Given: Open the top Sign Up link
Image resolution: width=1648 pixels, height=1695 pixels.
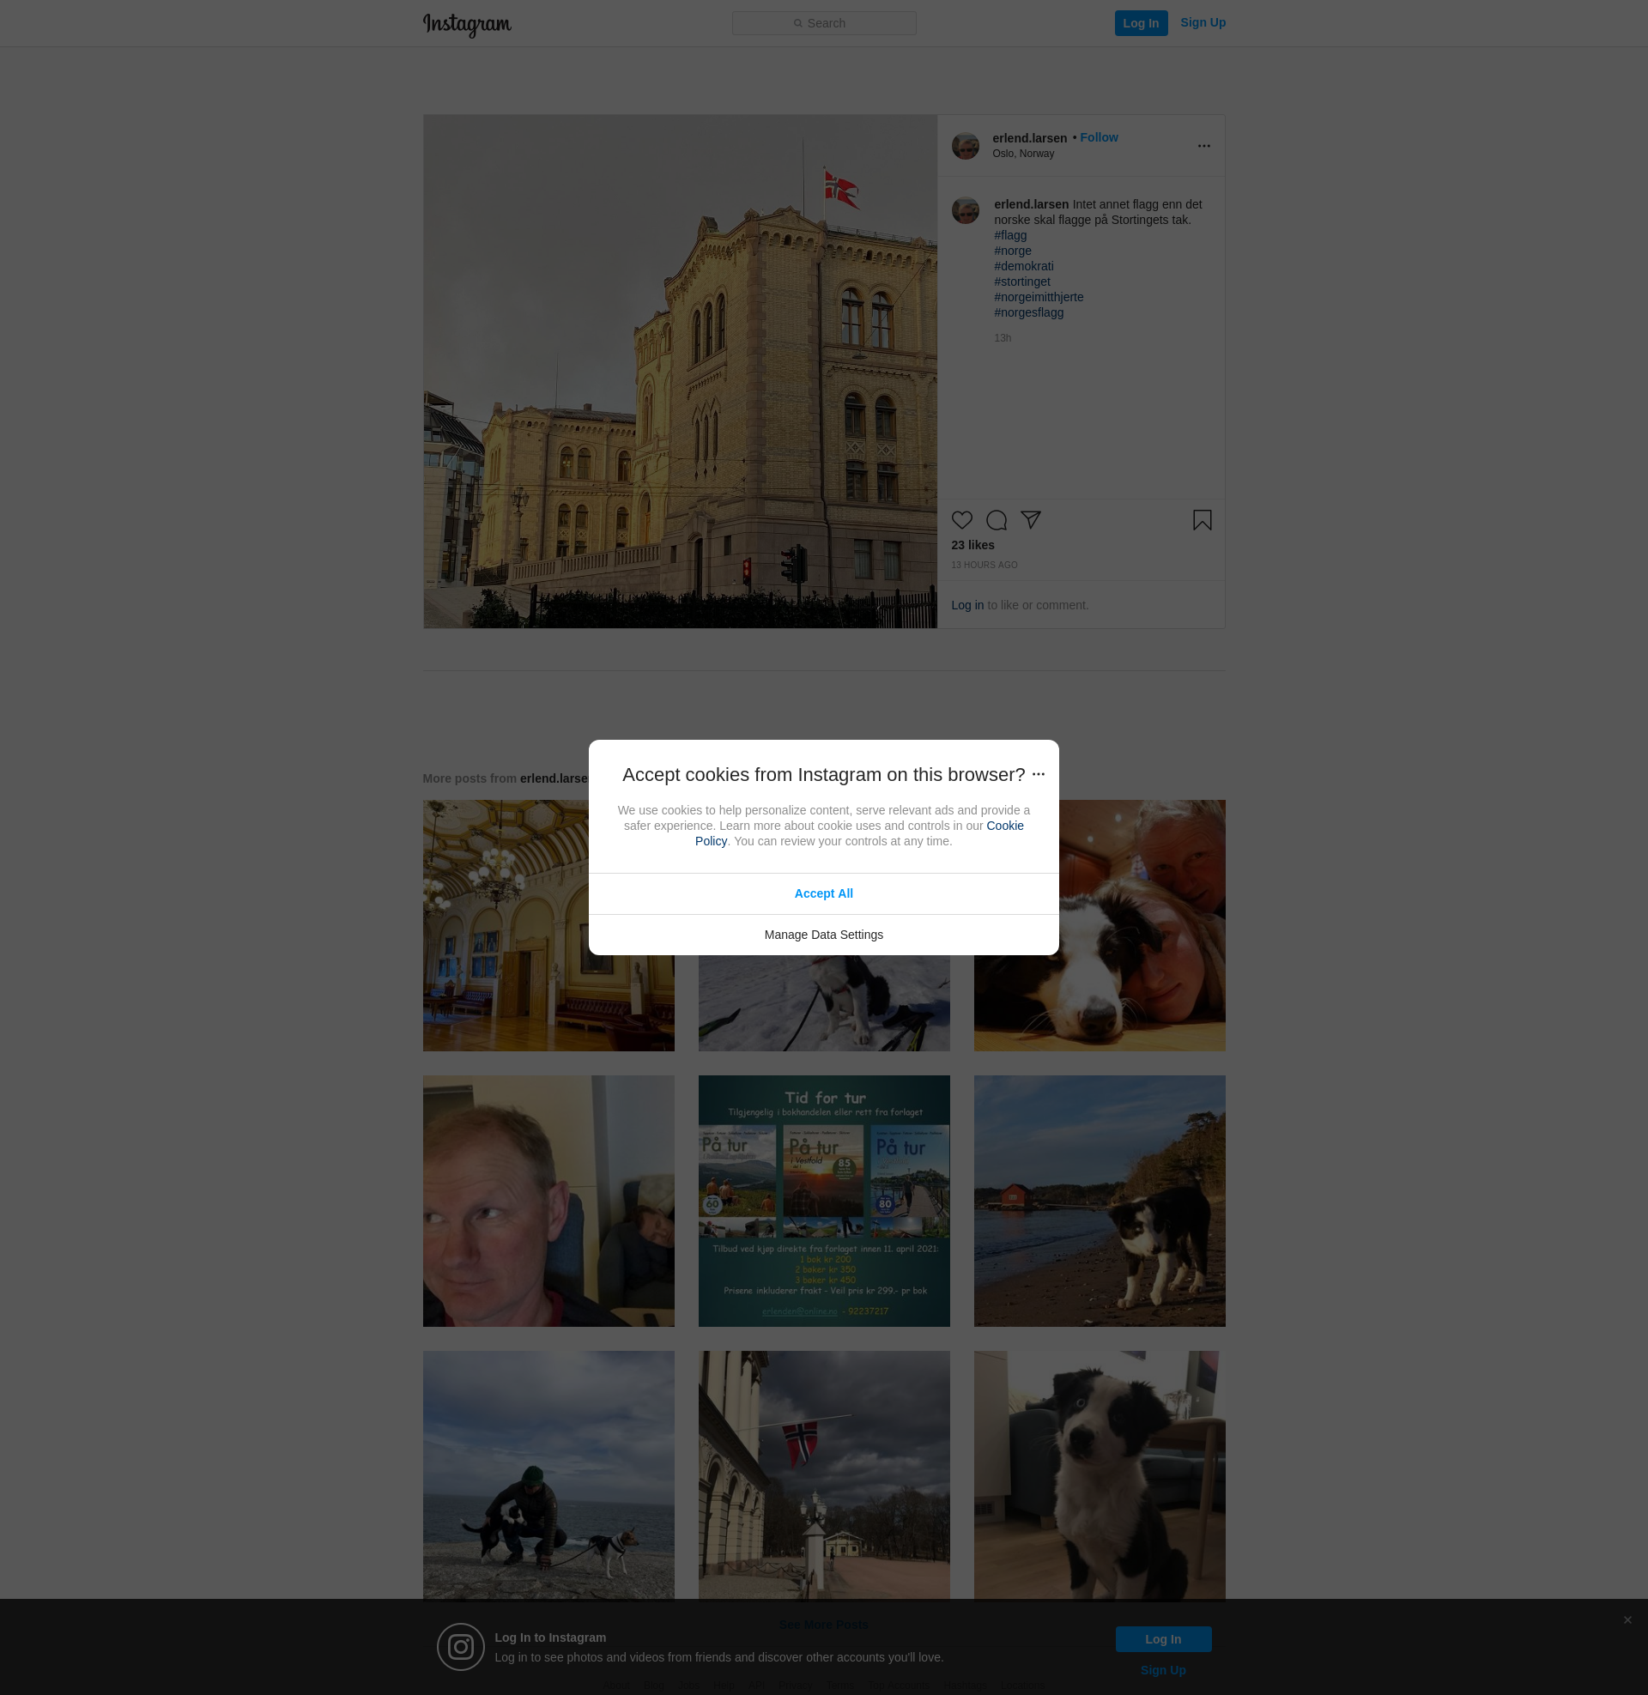Looking at the screenshot, I should tap(1203, 22).
